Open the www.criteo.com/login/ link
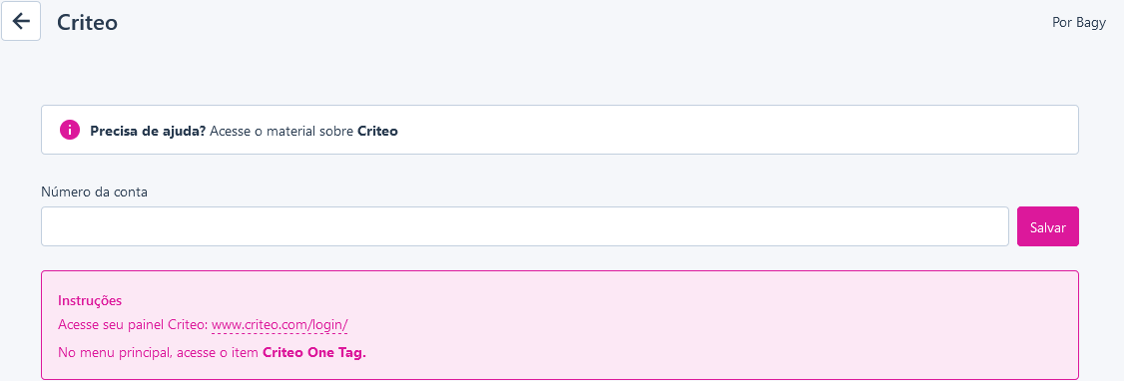1124x381 pixels. coord(280,325)
